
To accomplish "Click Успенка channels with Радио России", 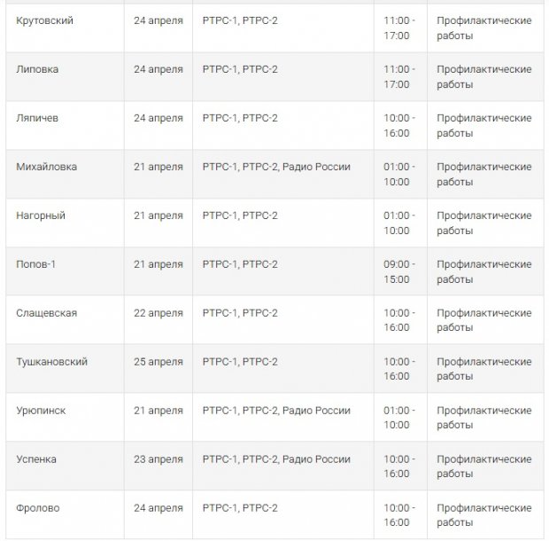I will coord(283,467).
